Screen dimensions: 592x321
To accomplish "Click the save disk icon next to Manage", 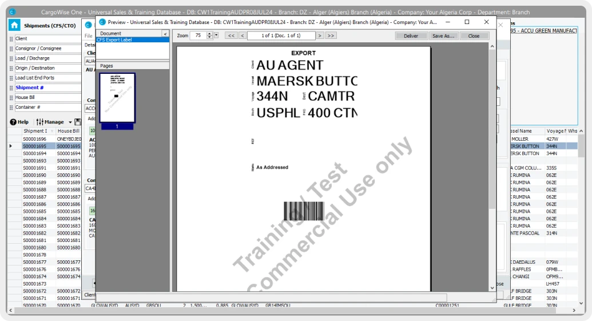I will [78, 122].
